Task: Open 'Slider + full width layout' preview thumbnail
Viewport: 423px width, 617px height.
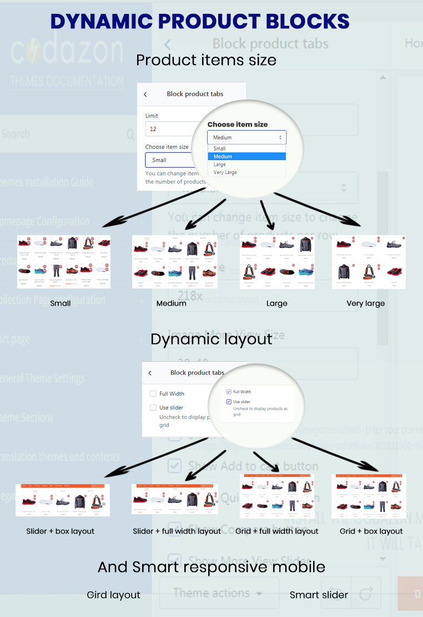Action: [x=174, y=499]
